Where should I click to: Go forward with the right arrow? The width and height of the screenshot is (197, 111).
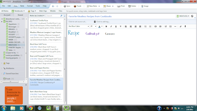57,6
